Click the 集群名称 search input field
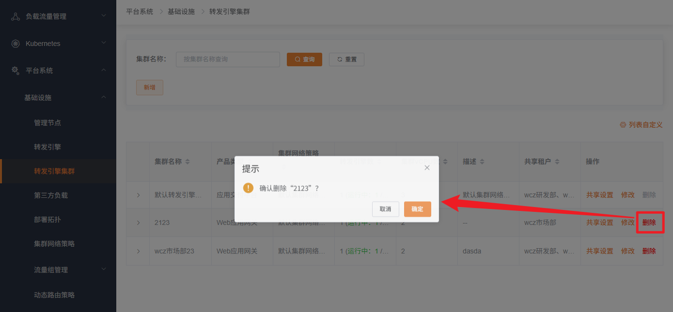This screenshot has width=673, height=312. 228,59
